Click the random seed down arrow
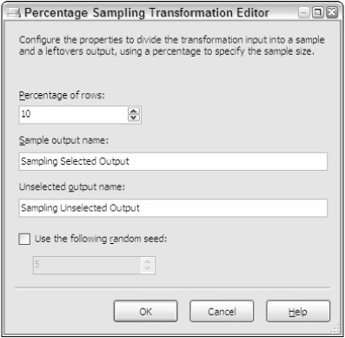 click(x=148, y=268)
